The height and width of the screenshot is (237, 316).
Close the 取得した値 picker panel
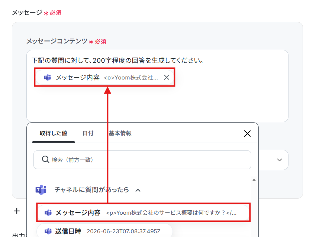point(247,133)
